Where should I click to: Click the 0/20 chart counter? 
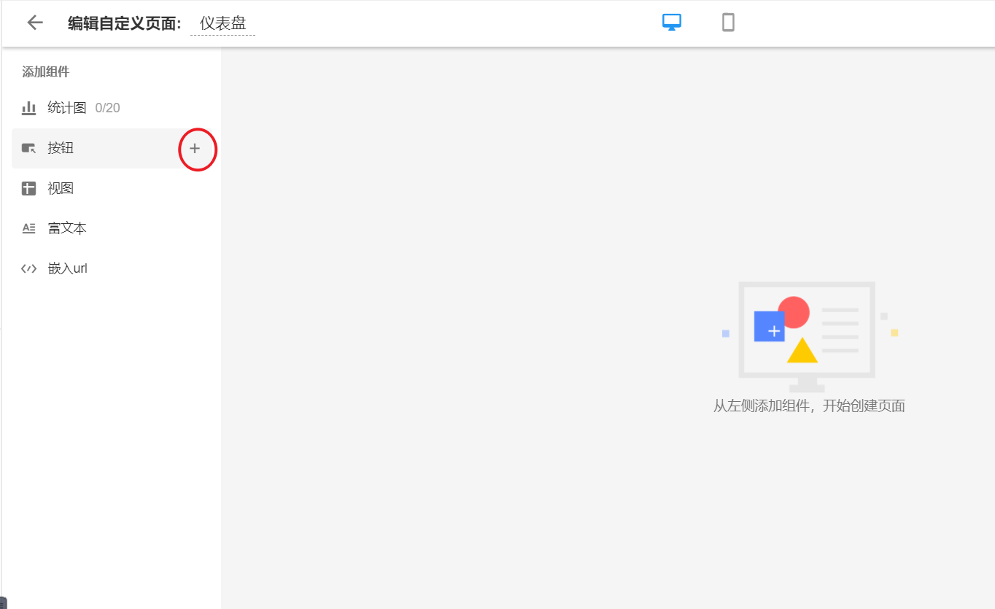click(107, 108)
